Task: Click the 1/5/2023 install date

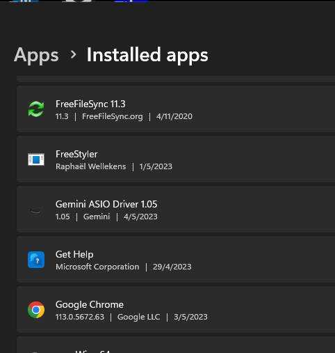Action: tap(156, 166)
